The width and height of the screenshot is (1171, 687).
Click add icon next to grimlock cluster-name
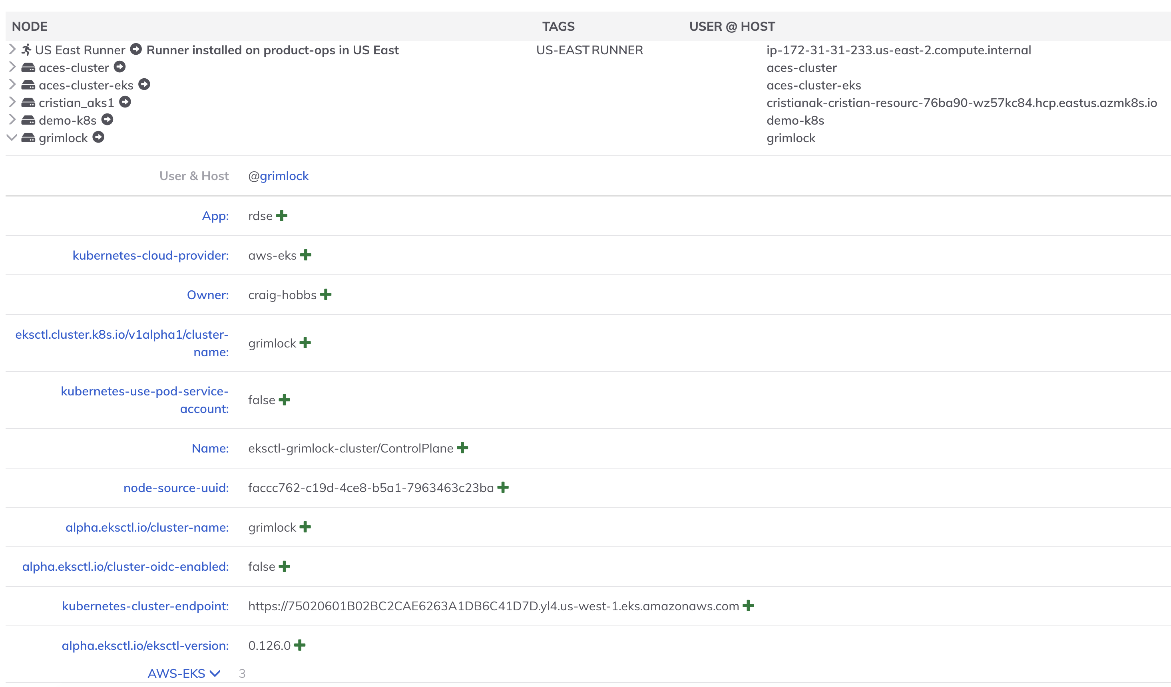click(305, 343)
